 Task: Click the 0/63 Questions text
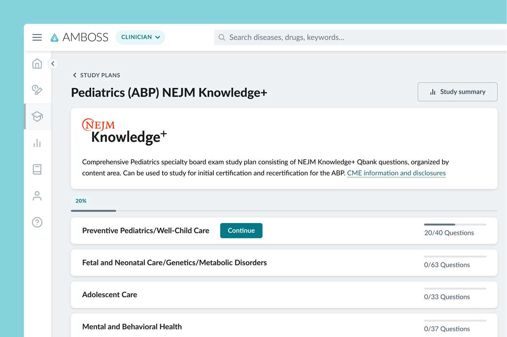click(x=447, y=265)
